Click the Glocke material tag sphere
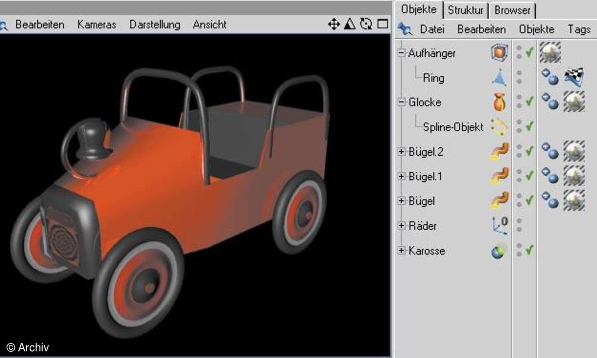Screen dimensions: 597x358 point(574,101)
